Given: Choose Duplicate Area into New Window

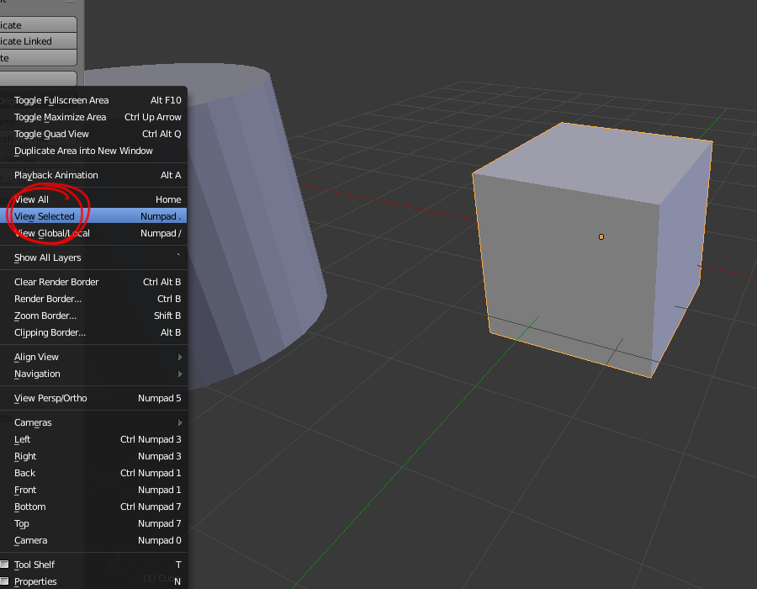Looking at the screenshot, I should (93, 151).
